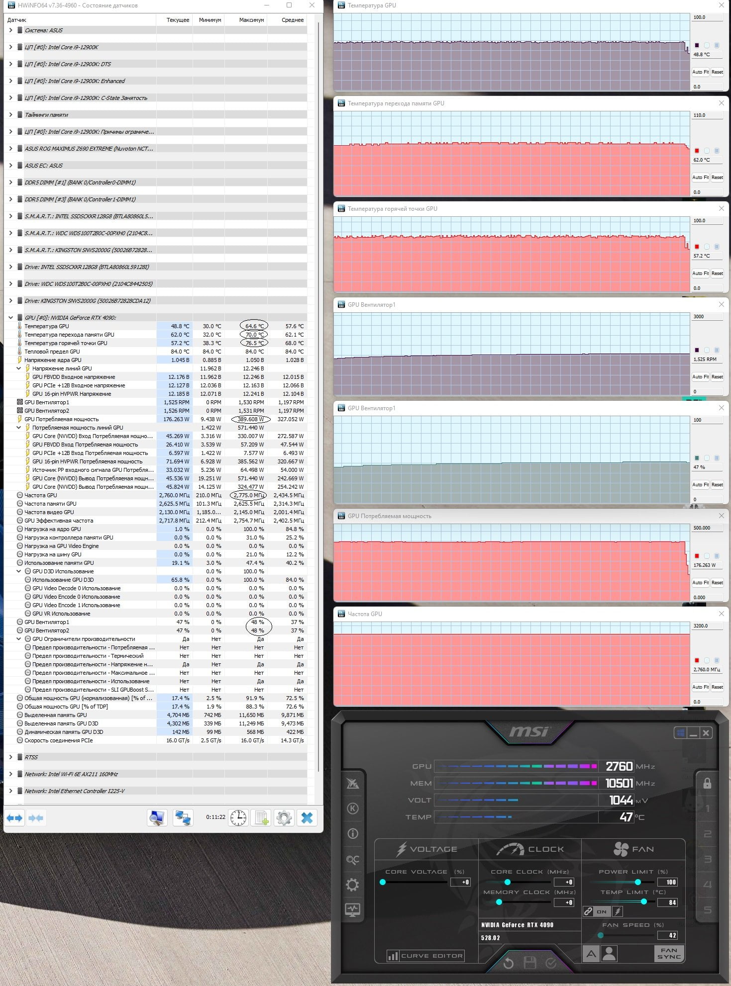The height and width of the screenshot is (986, 731).
Task: Click the reset-to-defaults arrow icon in Afterburner
Action: [x=508, y=964]
